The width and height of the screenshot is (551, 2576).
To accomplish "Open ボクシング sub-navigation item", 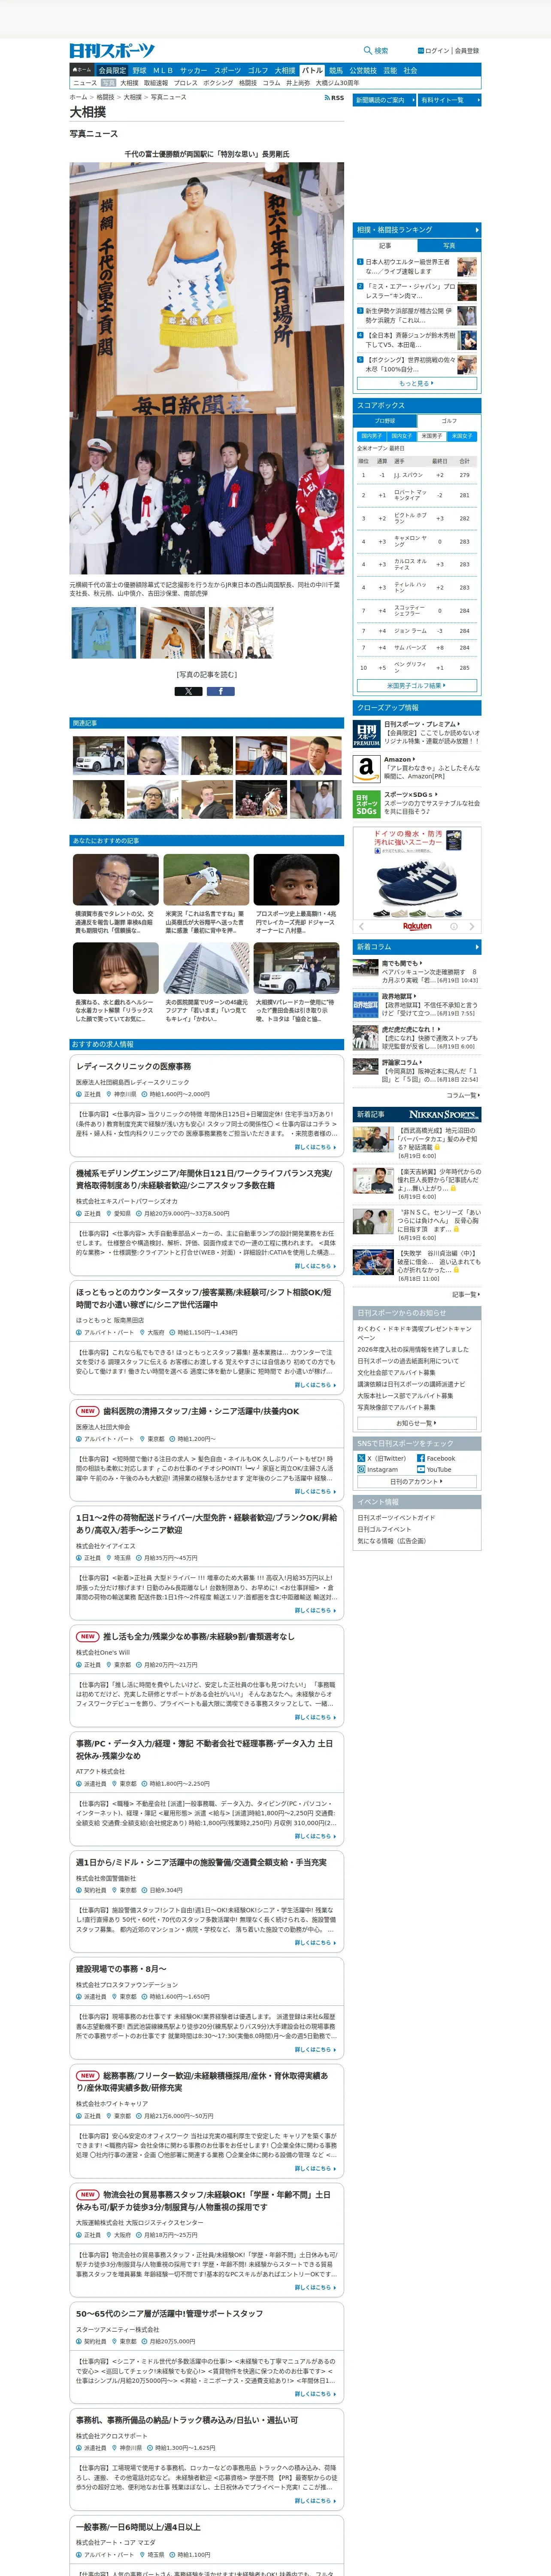I will click(218, 83).
